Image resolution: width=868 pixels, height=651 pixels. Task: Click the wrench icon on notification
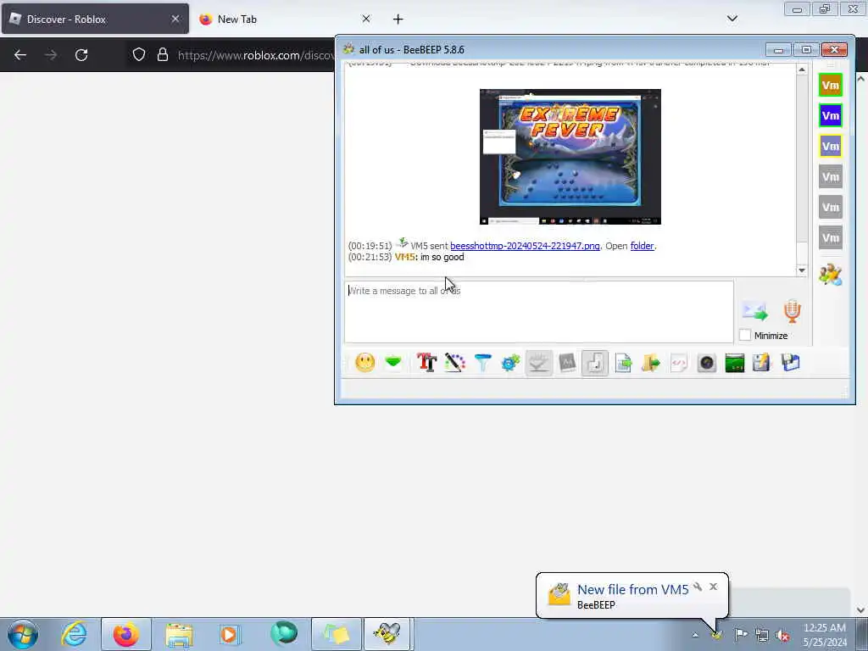698,587
